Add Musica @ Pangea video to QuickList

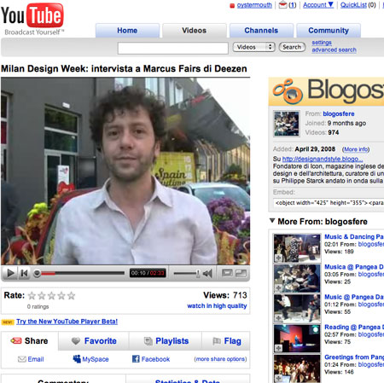click(x=278, y=288)
